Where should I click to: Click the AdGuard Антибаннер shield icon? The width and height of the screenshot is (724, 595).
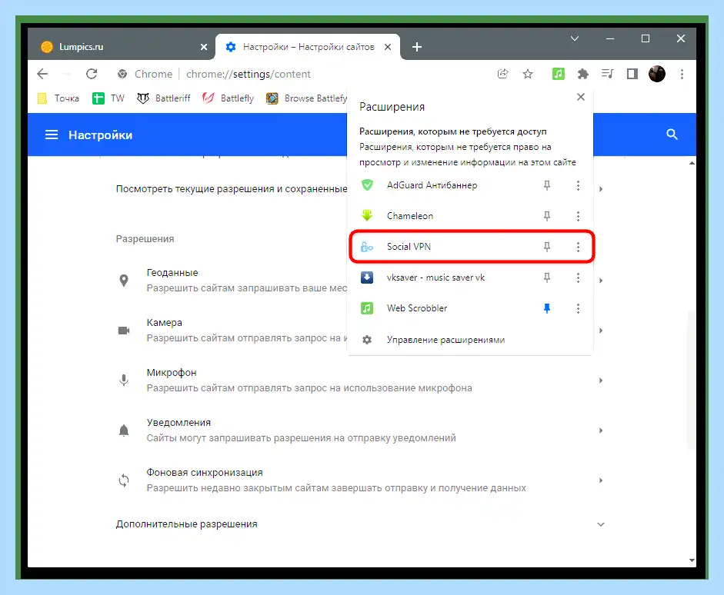(x=367, y=185)
